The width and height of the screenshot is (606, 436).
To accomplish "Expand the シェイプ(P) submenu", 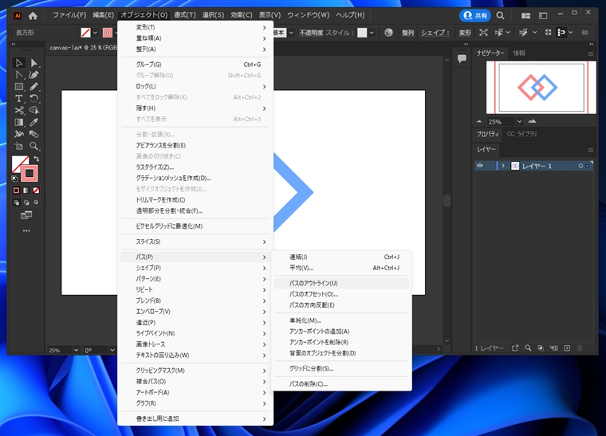I will (x=195, y=268).
